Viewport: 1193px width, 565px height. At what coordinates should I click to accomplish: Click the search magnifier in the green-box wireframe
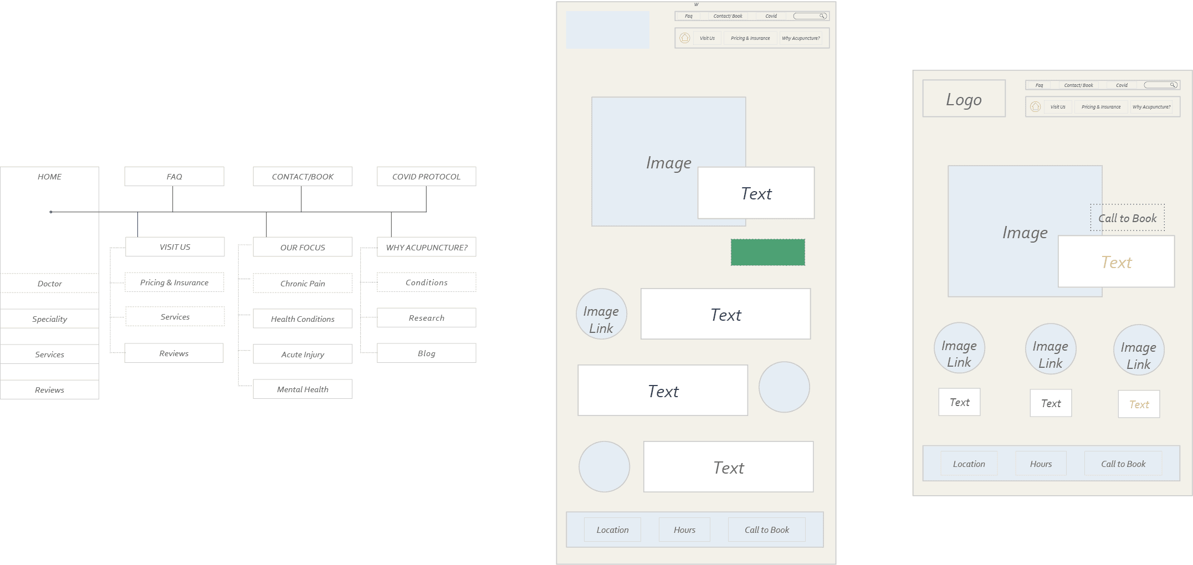coord(823,16)
